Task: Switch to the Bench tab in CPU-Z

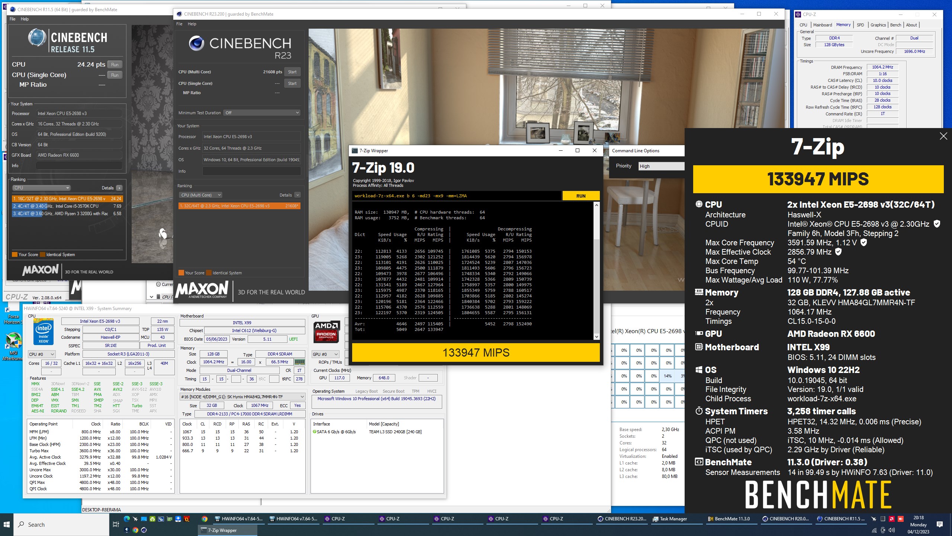Action: tap(895, 25)
